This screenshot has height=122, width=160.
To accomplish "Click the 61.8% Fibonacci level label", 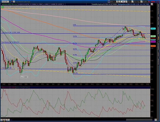I will click(x=75, y=55).
